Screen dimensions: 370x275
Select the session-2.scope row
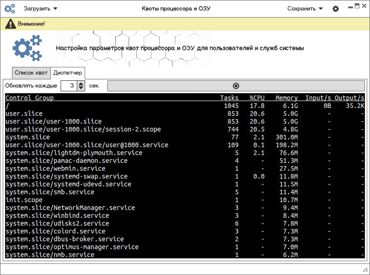[x=185, y=129]
